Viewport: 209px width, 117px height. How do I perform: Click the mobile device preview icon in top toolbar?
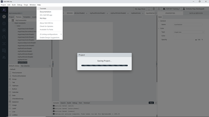pos(149,9)
